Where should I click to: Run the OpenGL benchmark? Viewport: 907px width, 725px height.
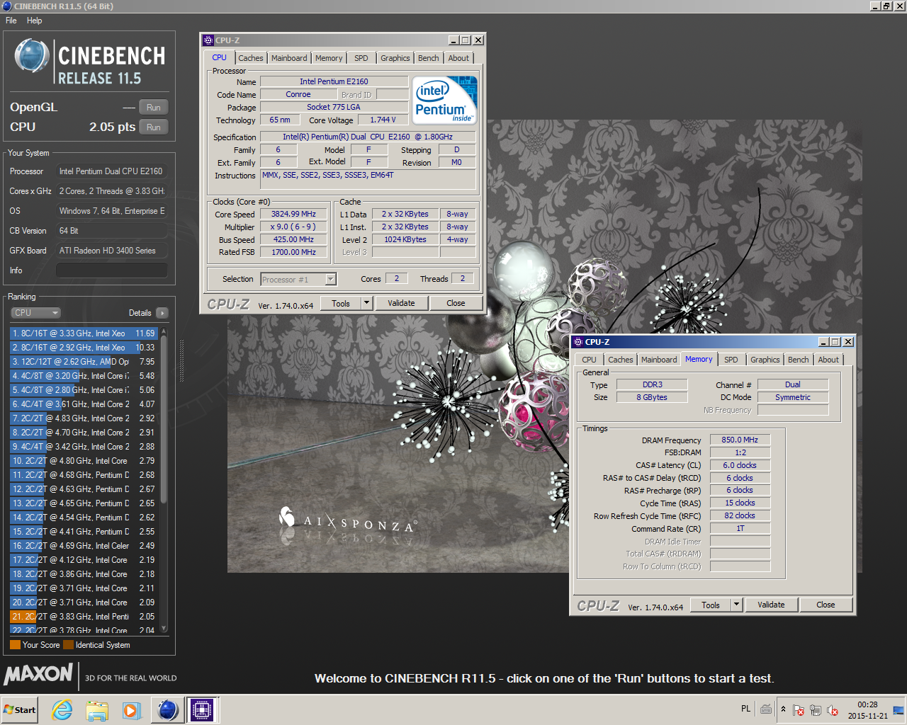(154, 108)
